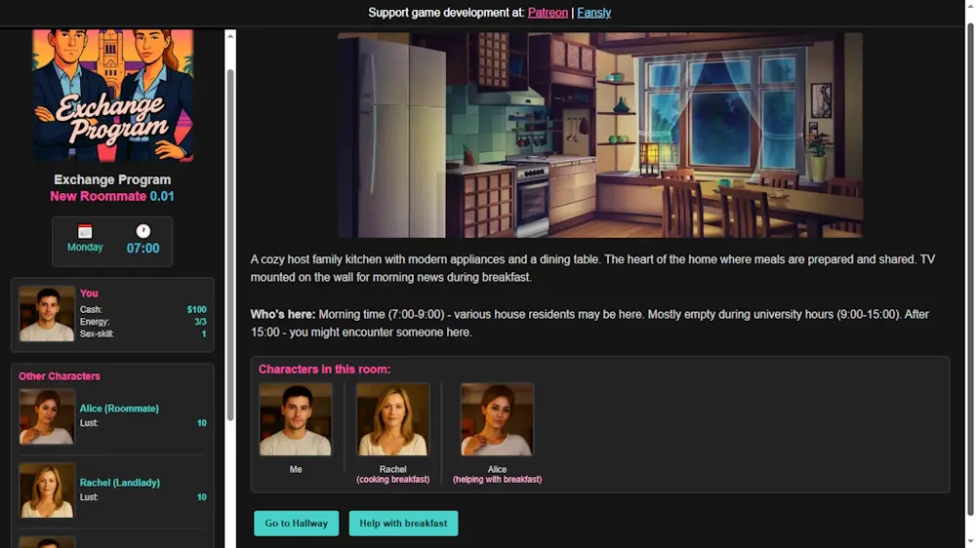This screenshot has height=548, width=976.
Task: Click your player avatar in sidebar
Action: point(47,314)
